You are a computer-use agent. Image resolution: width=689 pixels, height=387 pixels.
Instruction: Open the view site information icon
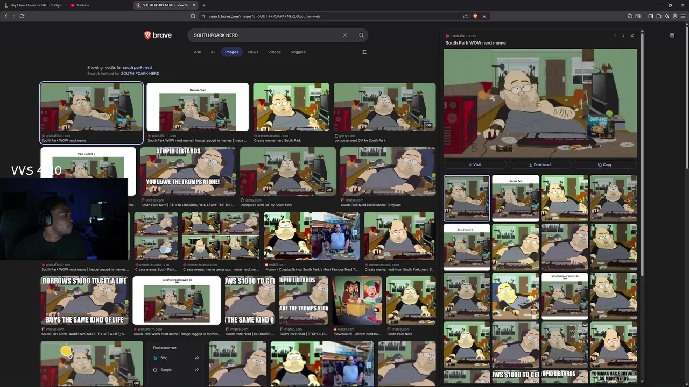coord(203,16)
